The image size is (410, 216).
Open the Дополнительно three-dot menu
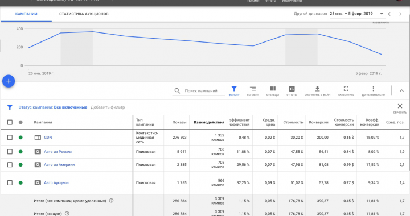(x=373, y=91)
